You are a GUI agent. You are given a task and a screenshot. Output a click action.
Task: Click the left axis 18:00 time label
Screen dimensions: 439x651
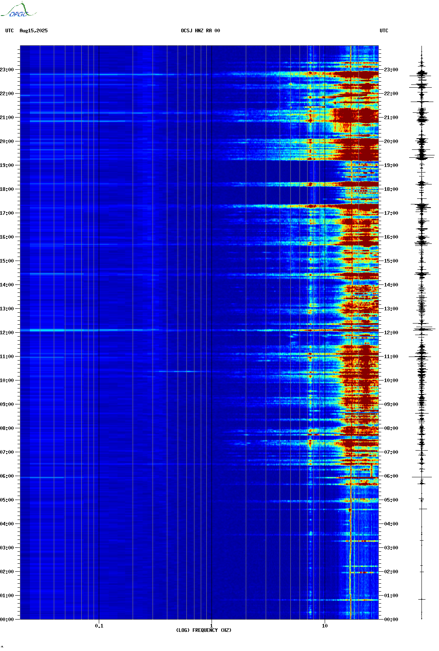click(7, 189)
